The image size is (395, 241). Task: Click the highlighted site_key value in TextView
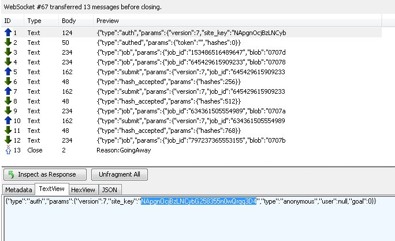pyautogui.click(x=199, y=201)
